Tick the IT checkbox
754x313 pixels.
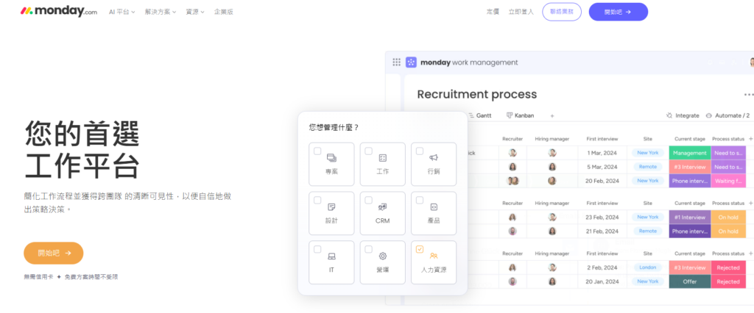click(x=317, y=249)
